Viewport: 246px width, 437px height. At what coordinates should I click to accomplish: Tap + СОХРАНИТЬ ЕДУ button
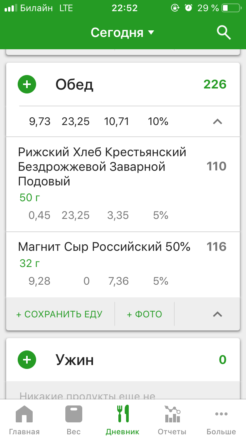59,314
